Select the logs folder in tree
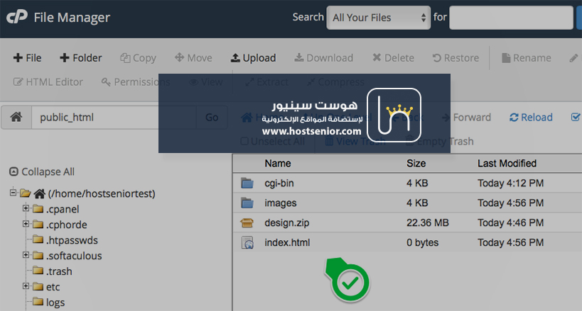This screenshot has height=311, width=582. pyautogui.click(x=55, y=302)
